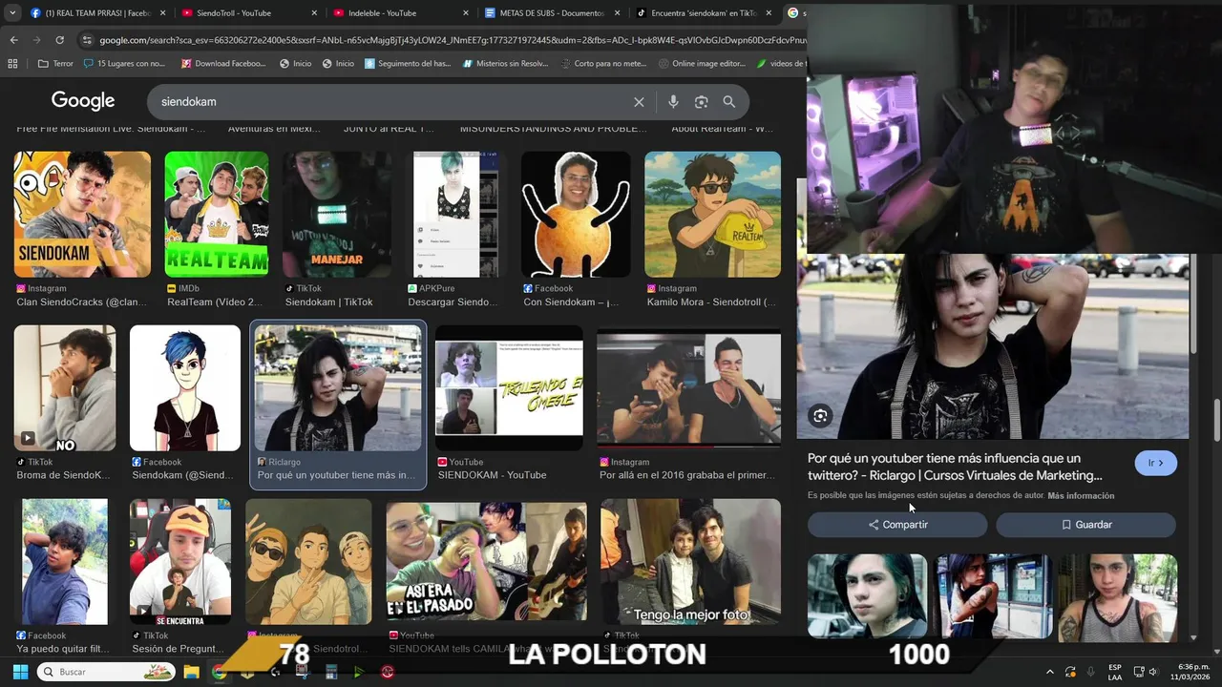Open File Explorer from the taskbar

[191, 672]
